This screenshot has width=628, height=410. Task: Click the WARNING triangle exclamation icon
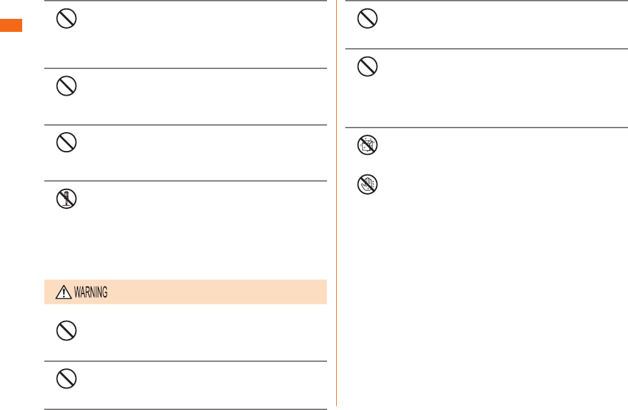63,292
